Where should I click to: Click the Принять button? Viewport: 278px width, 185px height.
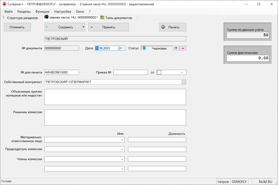tap(108, 27)
